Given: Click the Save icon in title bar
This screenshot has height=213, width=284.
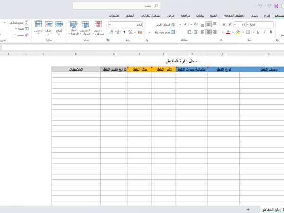Looking at the screenshot, I should [276, 6].
